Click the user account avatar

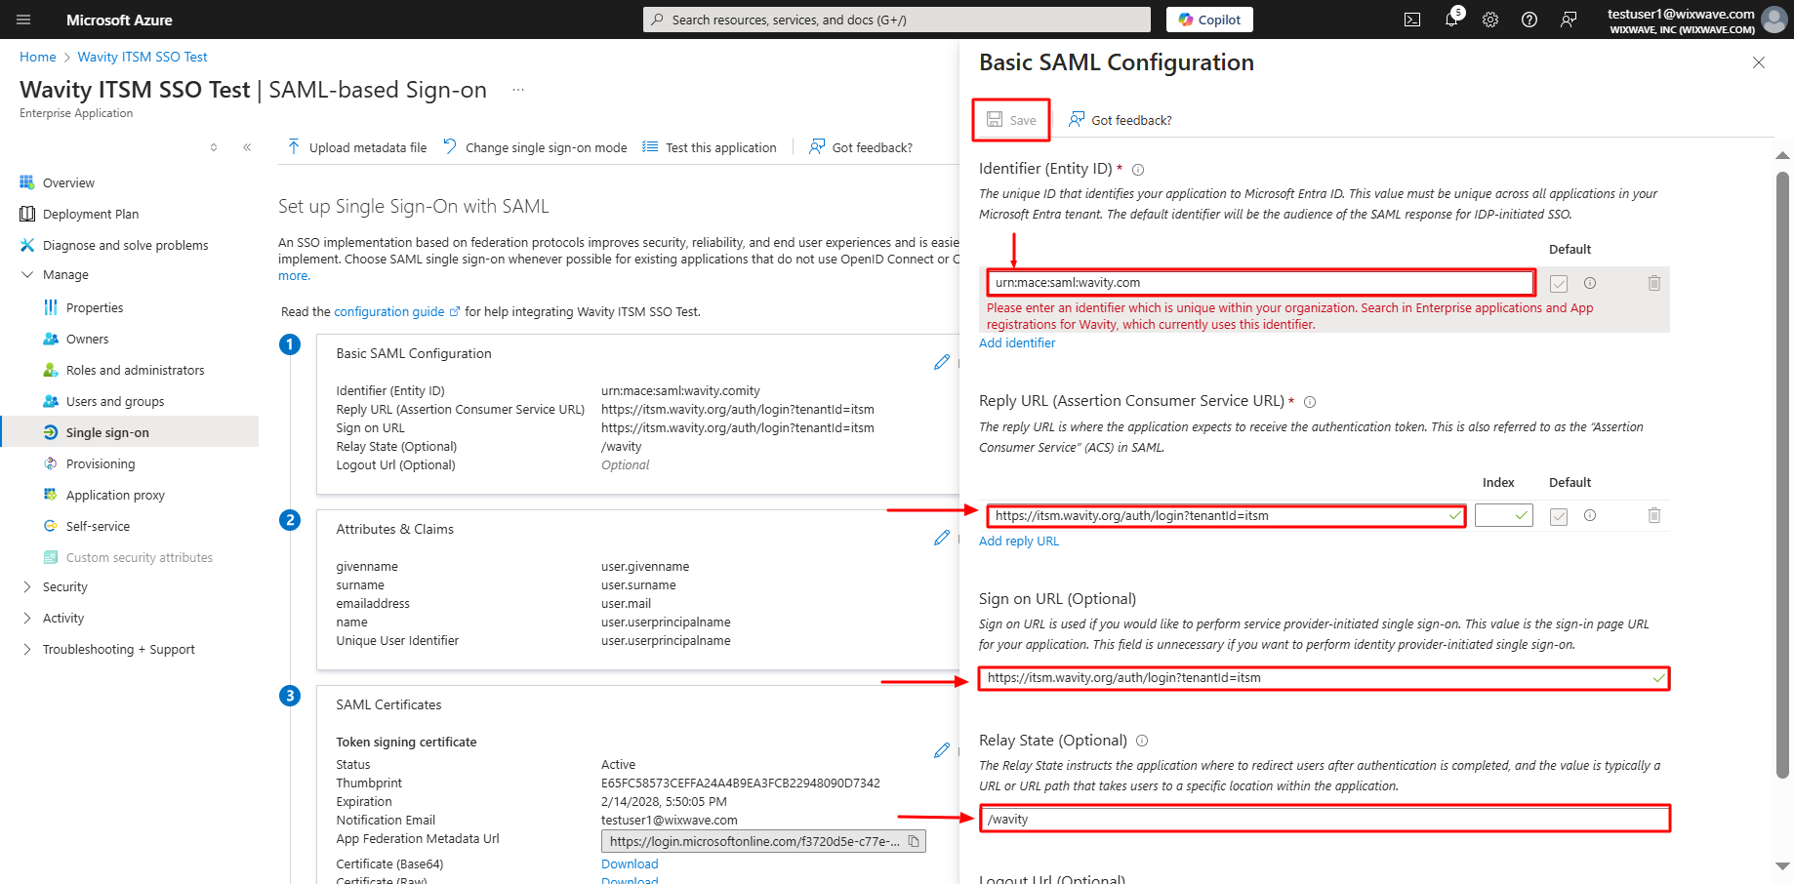(1774, 20)
